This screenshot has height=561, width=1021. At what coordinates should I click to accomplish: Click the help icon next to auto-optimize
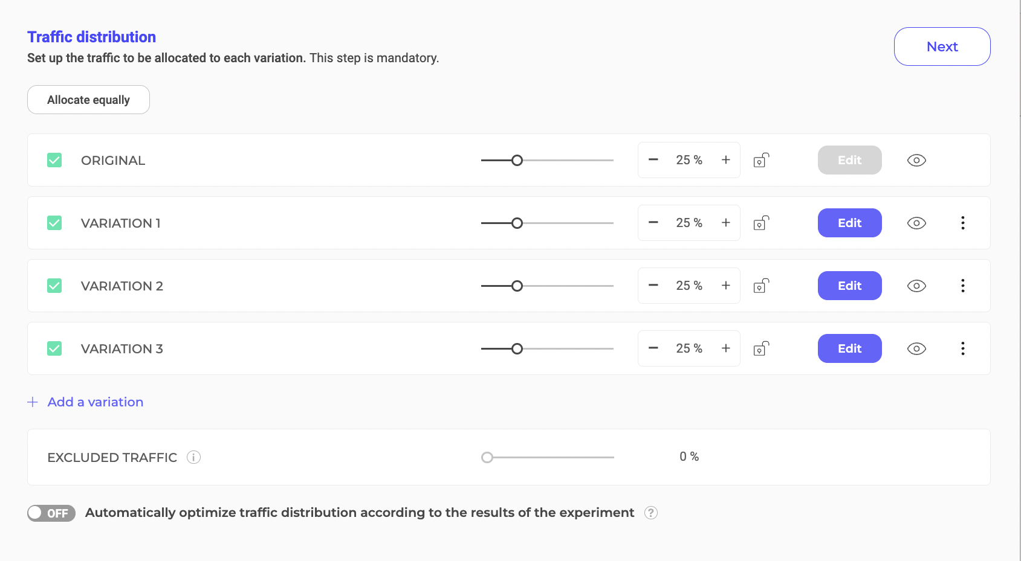coord(650,513)
